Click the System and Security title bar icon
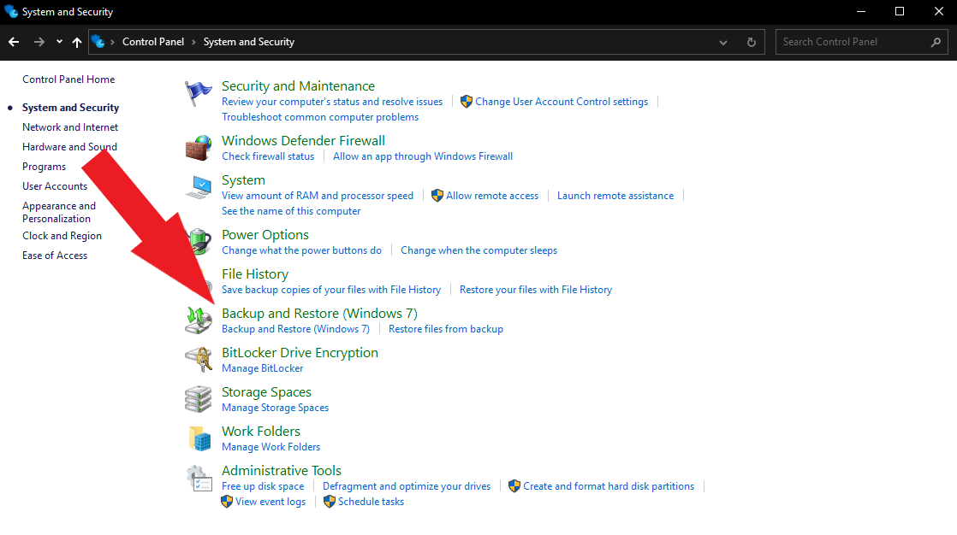This screenshot has height=535, width=957. pos(11,12)
